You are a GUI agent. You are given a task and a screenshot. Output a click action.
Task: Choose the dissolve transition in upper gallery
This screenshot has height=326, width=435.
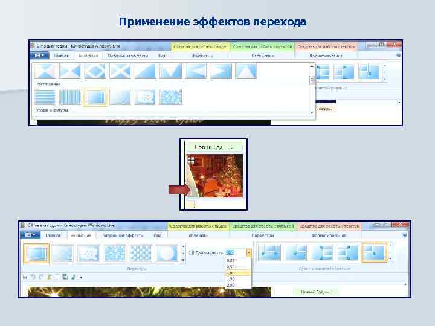click(120, 97)
